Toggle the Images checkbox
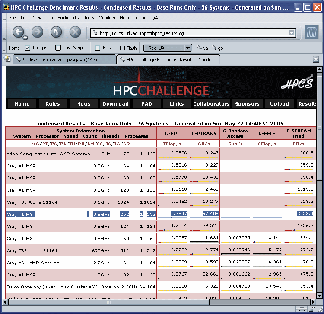Viewport: 324px width, 314px height. (27, 48)
